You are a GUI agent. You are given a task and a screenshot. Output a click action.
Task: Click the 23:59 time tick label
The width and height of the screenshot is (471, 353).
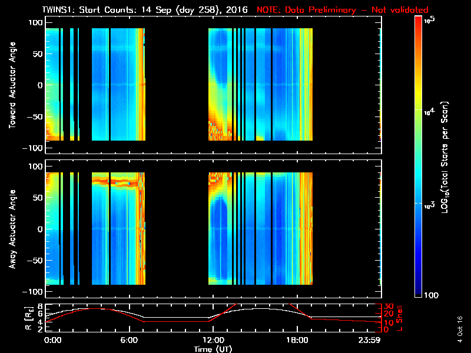(371, 341)
